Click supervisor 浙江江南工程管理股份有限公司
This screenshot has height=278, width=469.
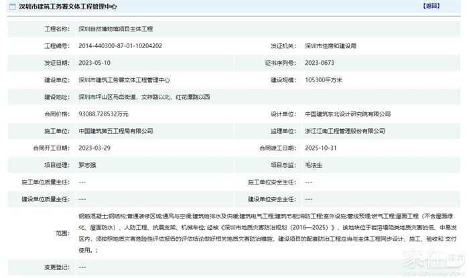coord(345,131)
